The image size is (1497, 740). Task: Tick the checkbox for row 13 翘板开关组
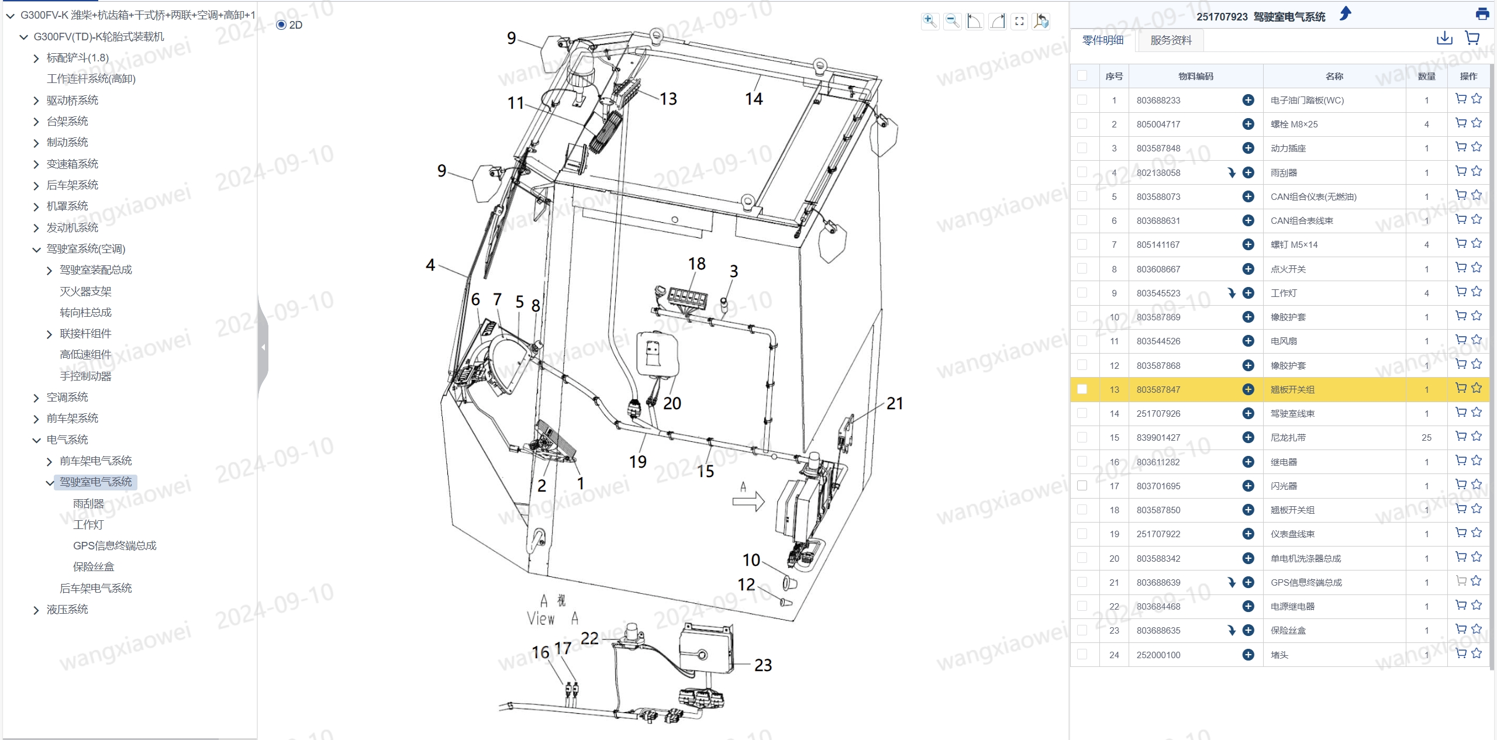(1082, 389)
